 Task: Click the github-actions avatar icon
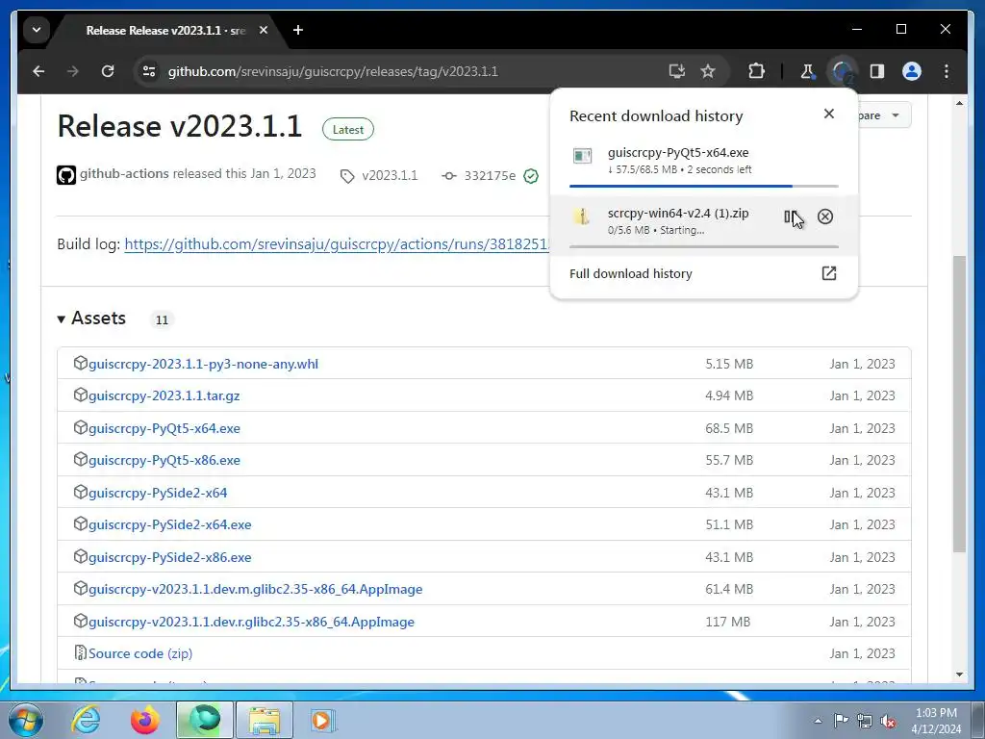(x=66, y=175)
